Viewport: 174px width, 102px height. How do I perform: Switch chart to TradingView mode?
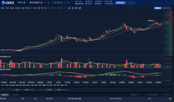click(166, 8)
